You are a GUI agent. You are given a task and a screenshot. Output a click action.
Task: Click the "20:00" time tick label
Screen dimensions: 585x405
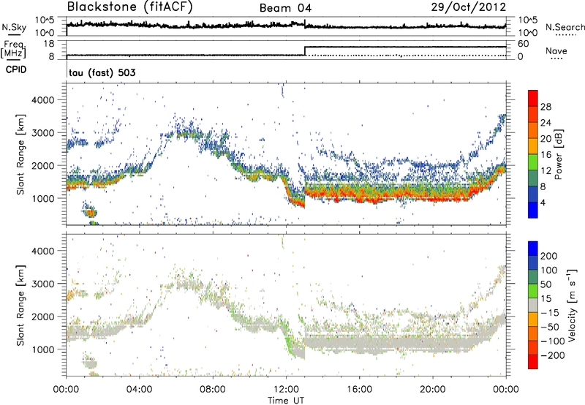432,390
